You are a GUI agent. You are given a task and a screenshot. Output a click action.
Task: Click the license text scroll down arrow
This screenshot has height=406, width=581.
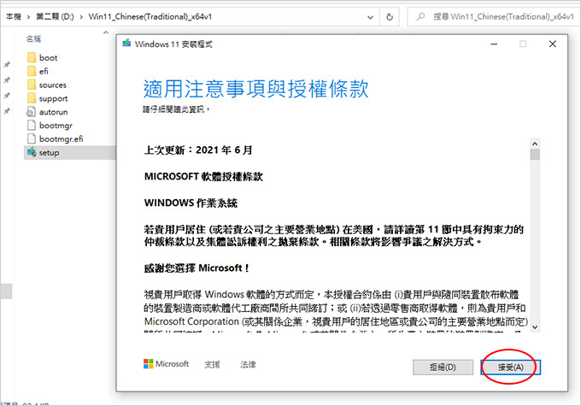pos(535,327)
